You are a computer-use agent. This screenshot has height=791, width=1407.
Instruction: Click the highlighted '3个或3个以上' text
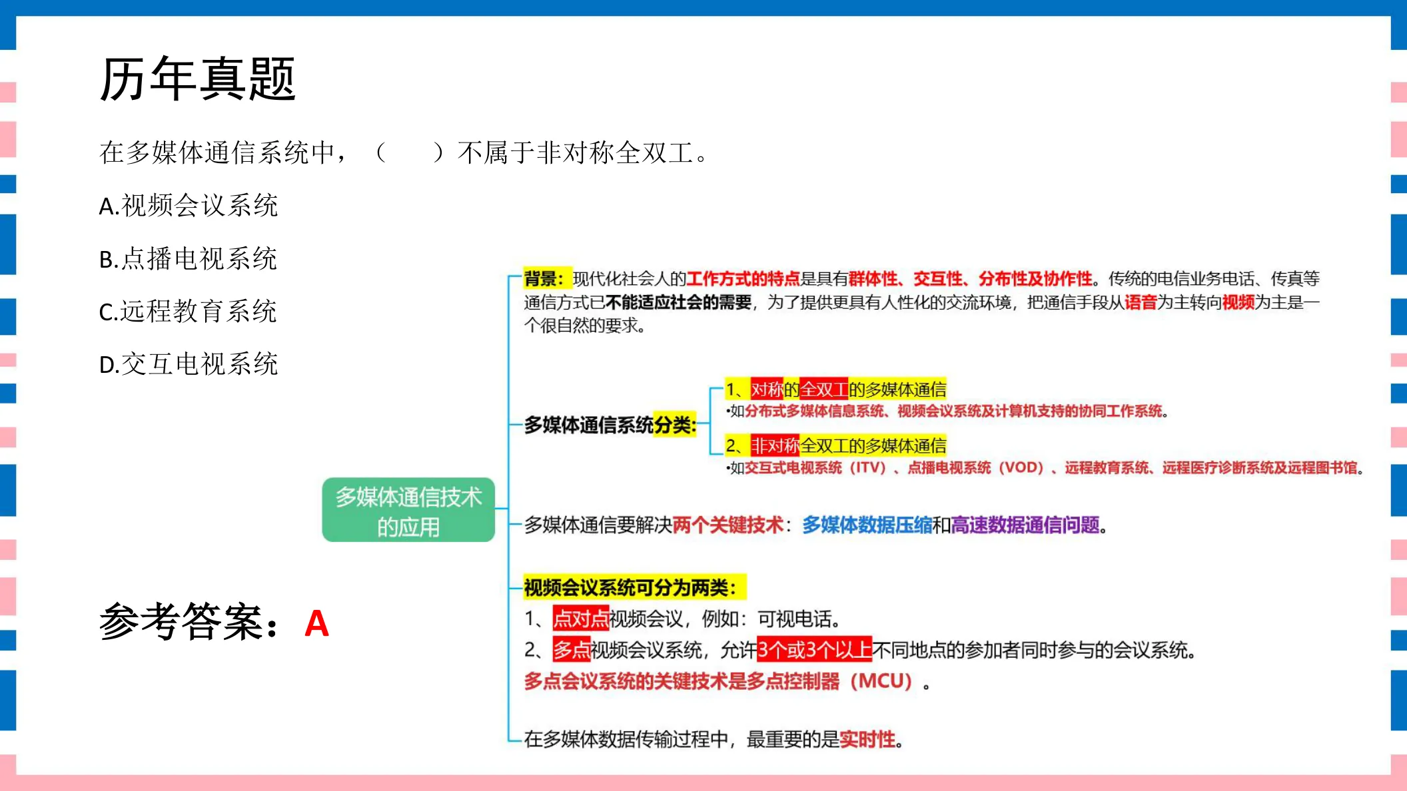(x=814, y=649)
